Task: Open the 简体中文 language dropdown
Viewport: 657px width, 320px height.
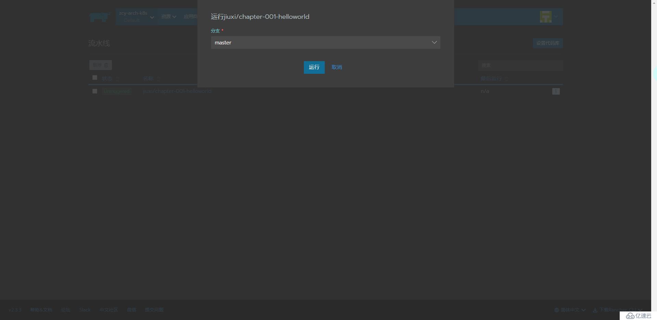Action: point(570,310)
